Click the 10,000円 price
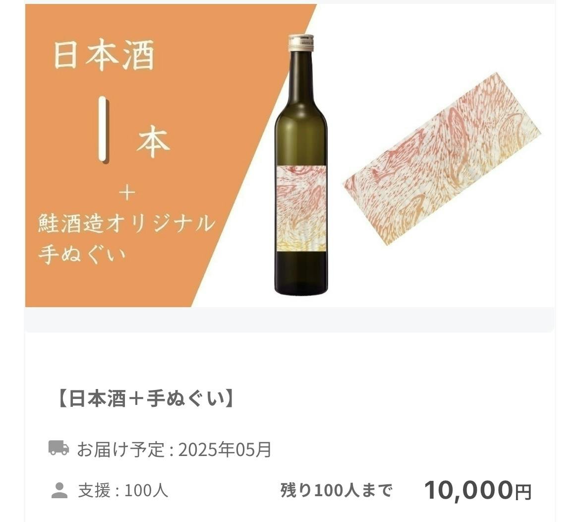The height and width of the screenshot is (522, 580). point(477,490)
